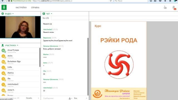This screenshot has width=178, height=100.
Task: Click the participants list scrollbar
Action: point(40,57)
